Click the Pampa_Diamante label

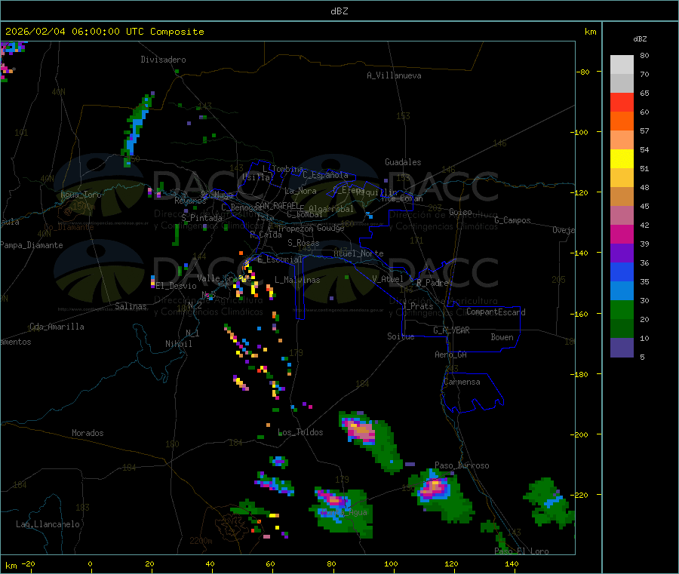coord(32,245)
